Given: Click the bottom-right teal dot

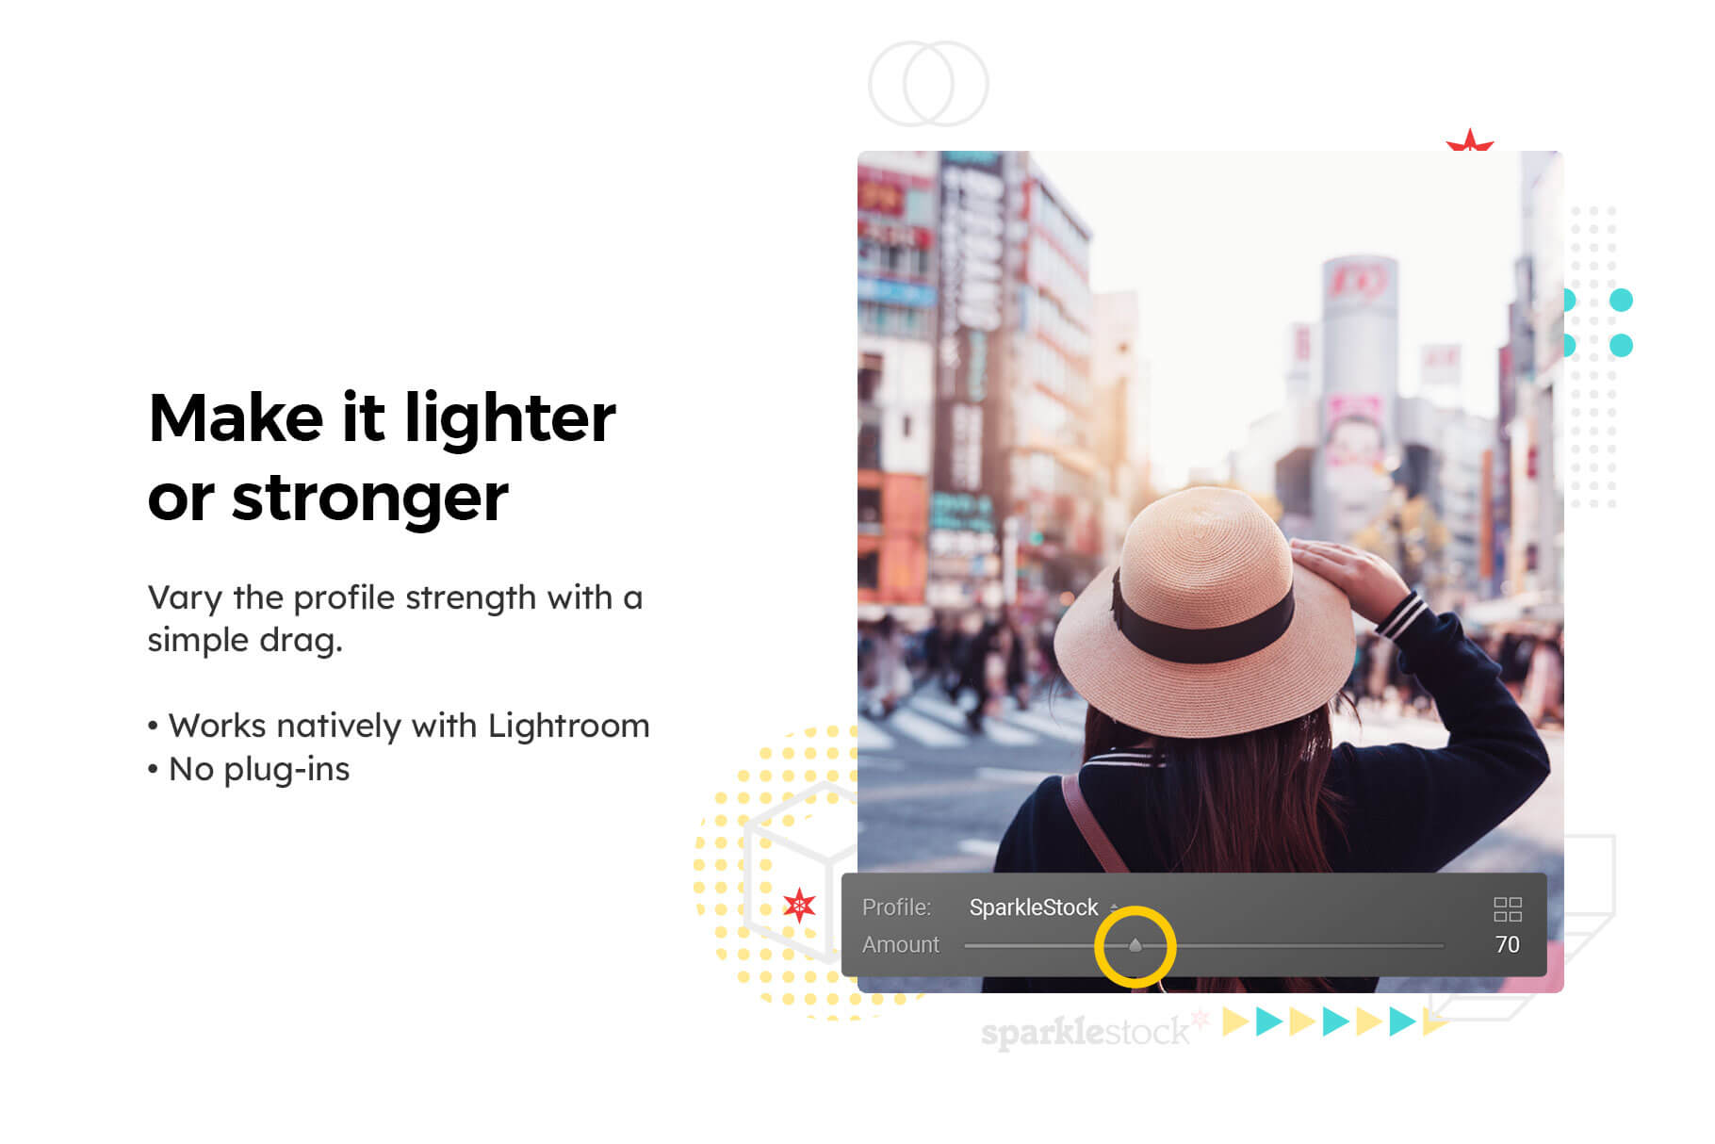Looking at the screenshot, I should point(1621,345).
